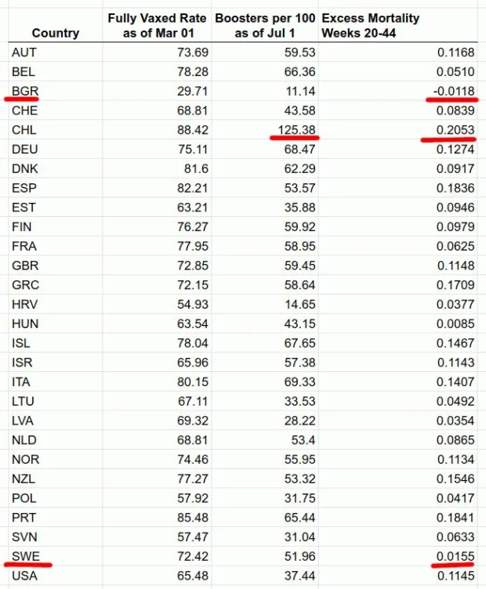Image resolution: width=486 pixels, height=589 pixels.
Task: Click the SWE country cell
Action: [27, 555]
